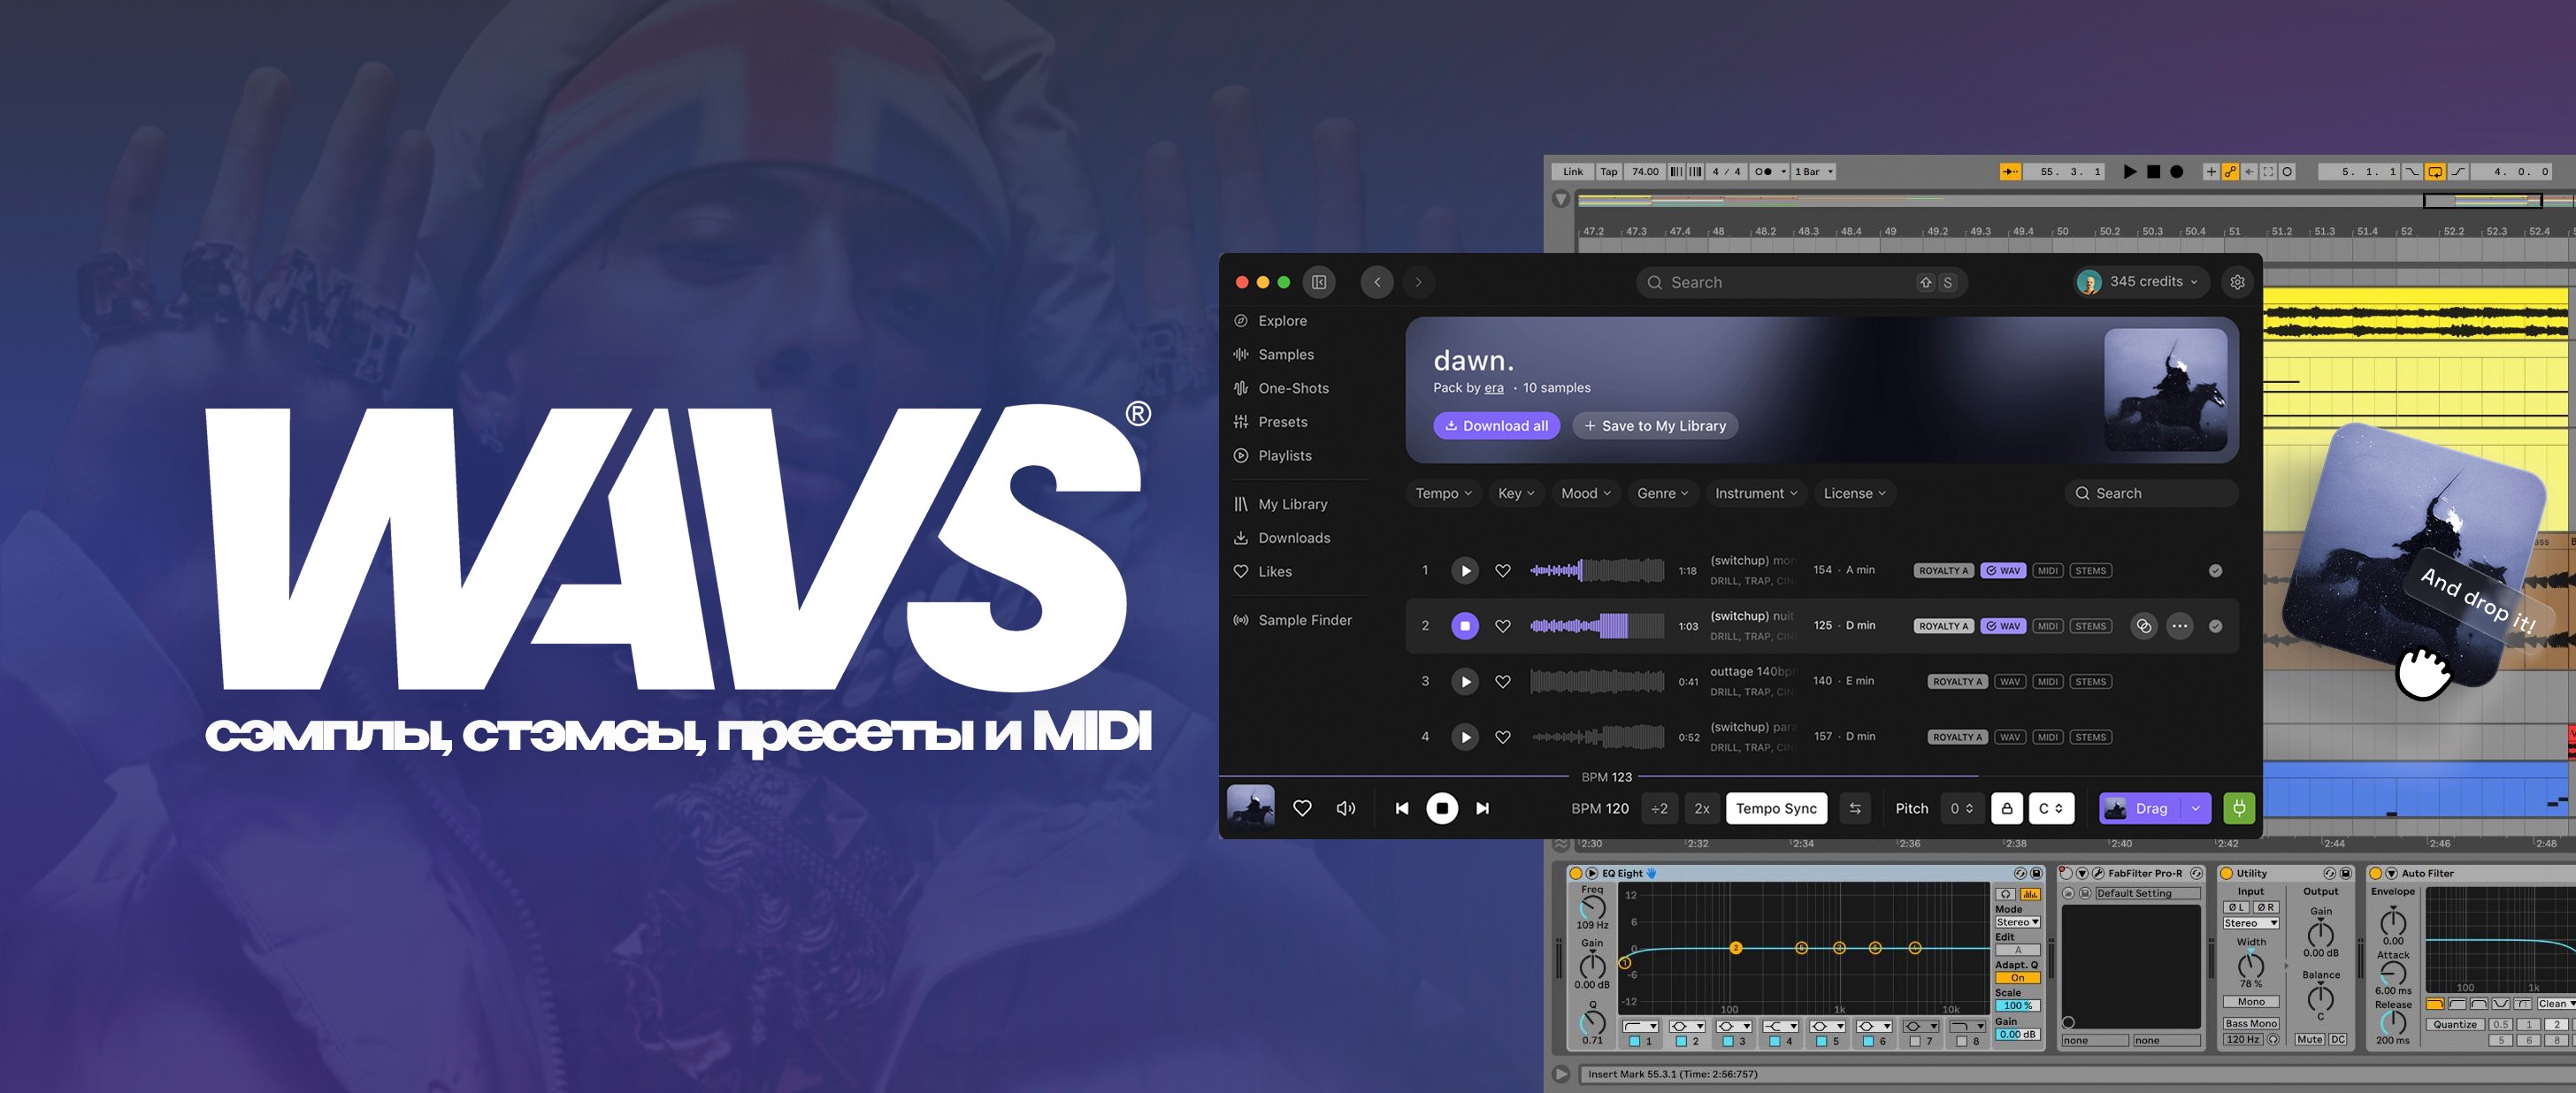Click the waveform of track 1
Viewport: 2576px width, 1093px height.
coord(1596,571)
